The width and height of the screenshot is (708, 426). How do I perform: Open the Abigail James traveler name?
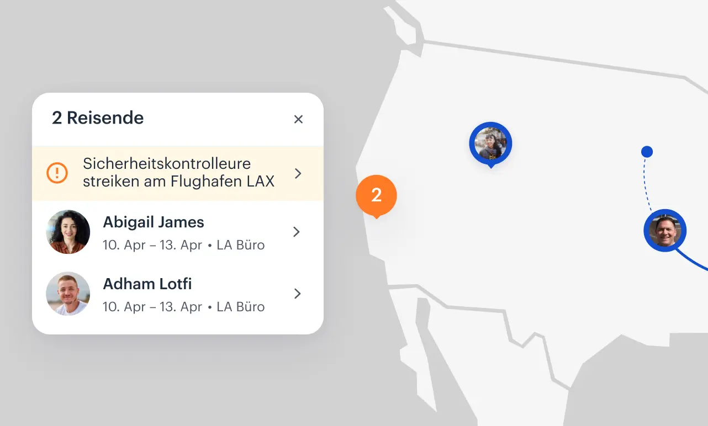pos(154,222)
